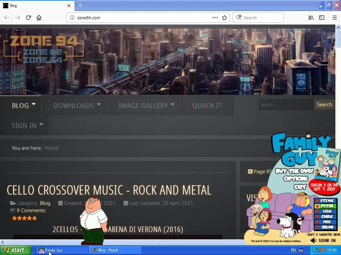341x255 pixels.
Task: Select LOIS character option
Action: click(x=325, y=211)
